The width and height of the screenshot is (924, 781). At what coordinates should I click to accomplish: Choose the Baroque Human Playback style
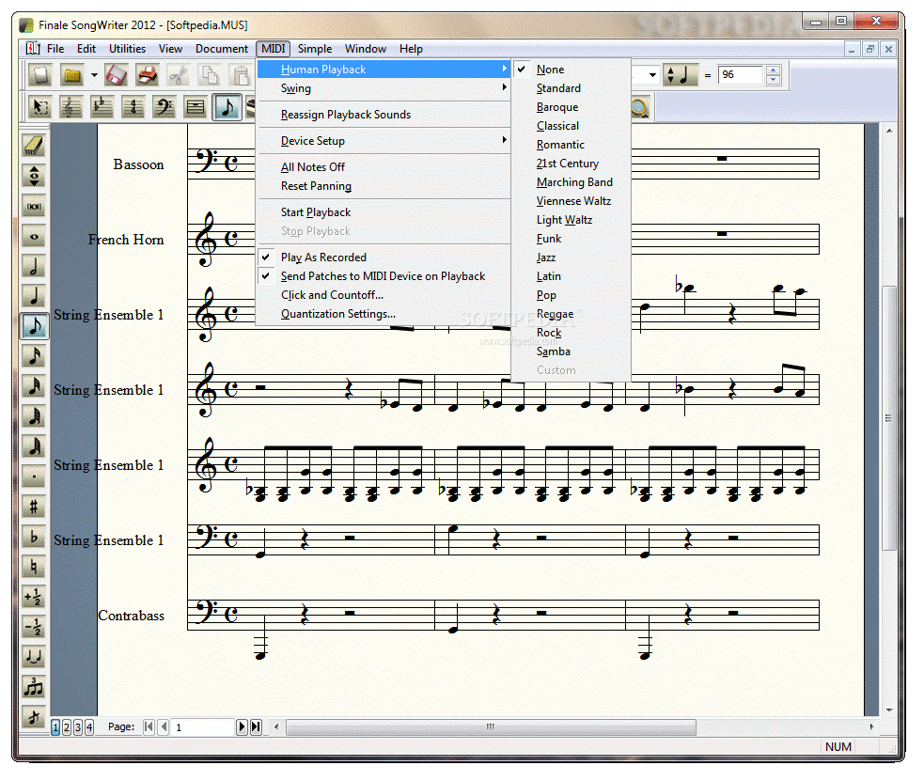pos(571,107)
